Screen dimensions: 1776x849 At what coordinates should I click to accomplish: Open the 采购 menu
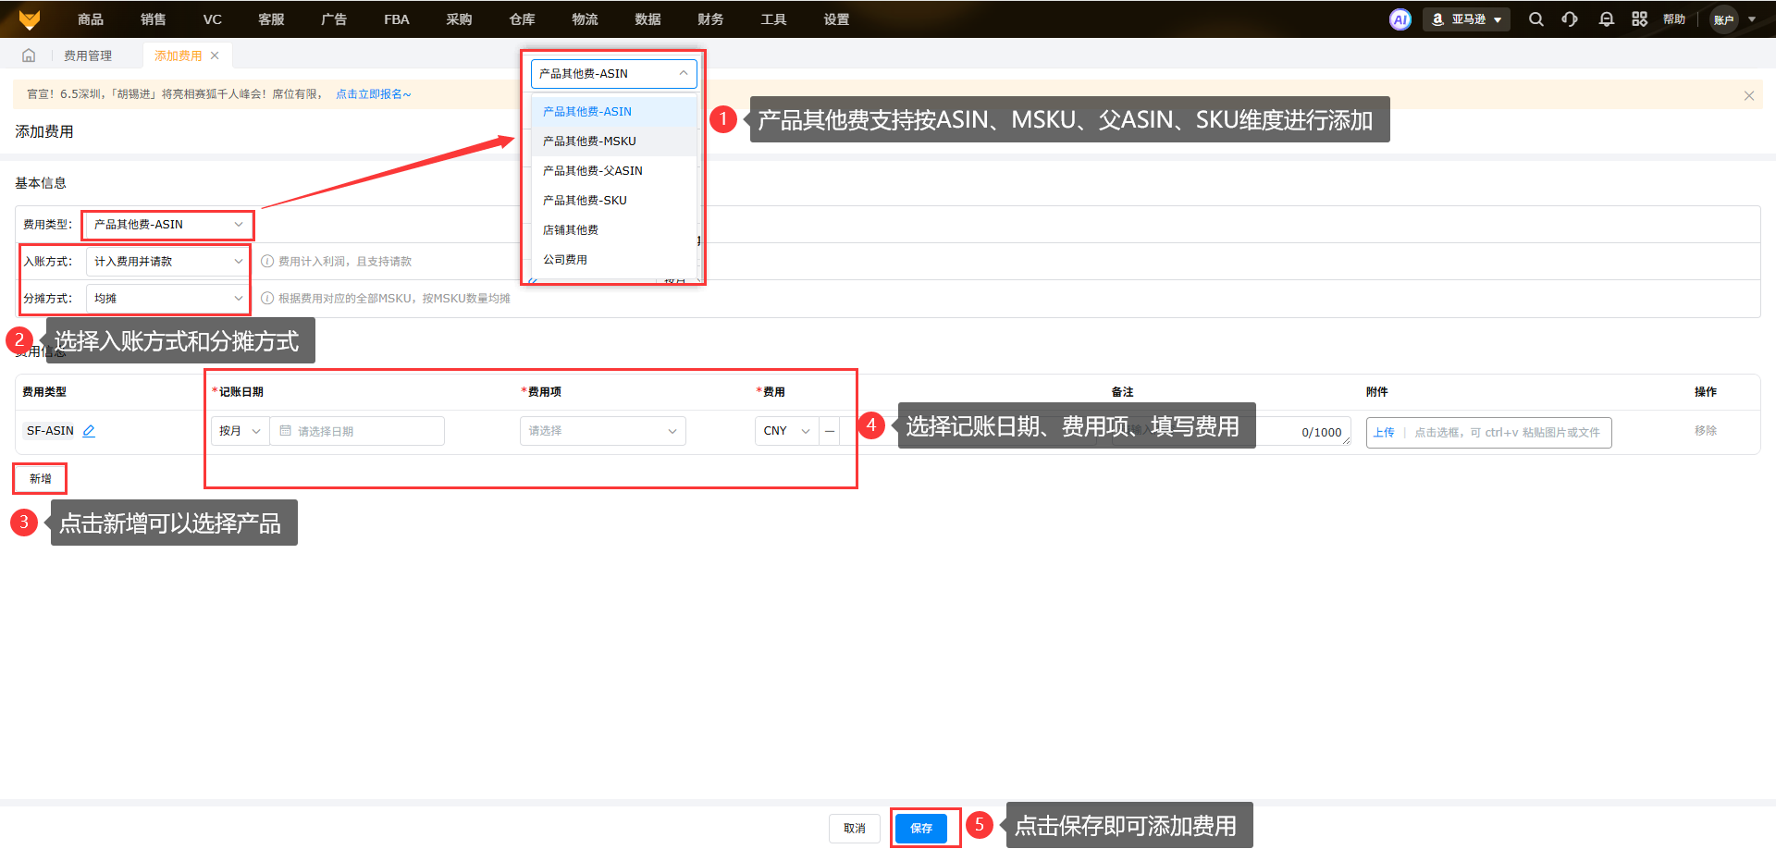click(459, 19)
